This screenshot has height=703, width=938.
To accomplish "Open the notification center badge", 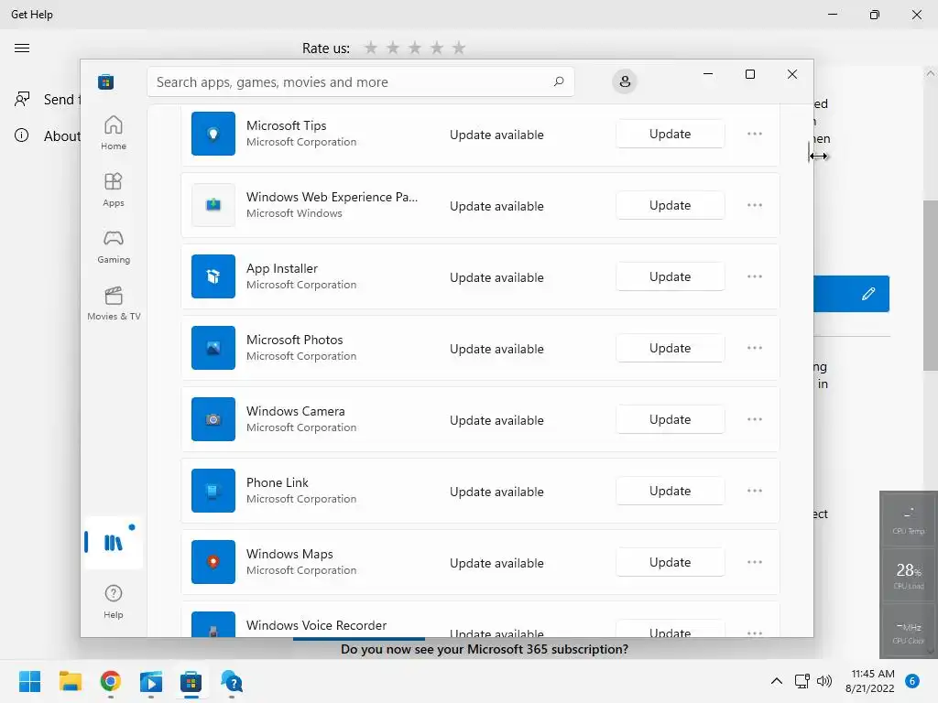I will [x=912, y=681].
